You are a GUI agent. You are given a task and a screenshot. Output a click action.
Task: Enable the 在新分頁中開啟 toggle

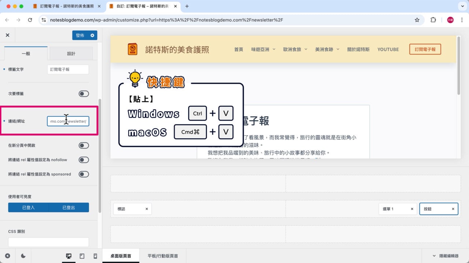[x=84, y=145]
